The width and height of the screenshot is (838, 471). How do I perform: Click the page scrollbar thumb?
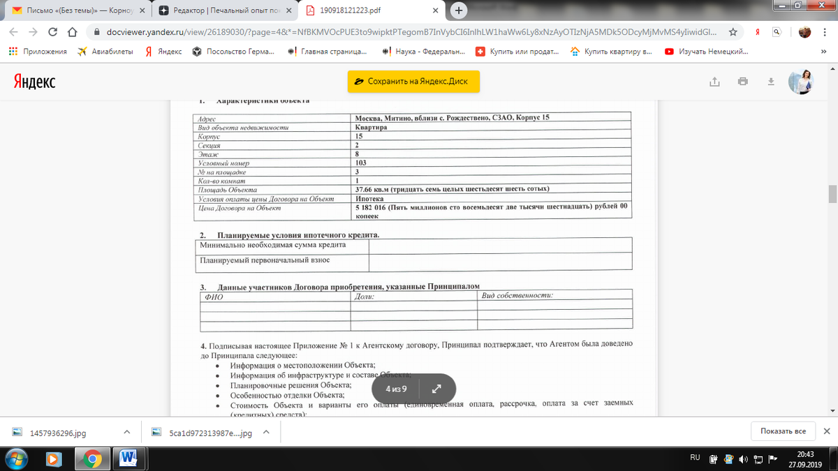tap(832, 193)
